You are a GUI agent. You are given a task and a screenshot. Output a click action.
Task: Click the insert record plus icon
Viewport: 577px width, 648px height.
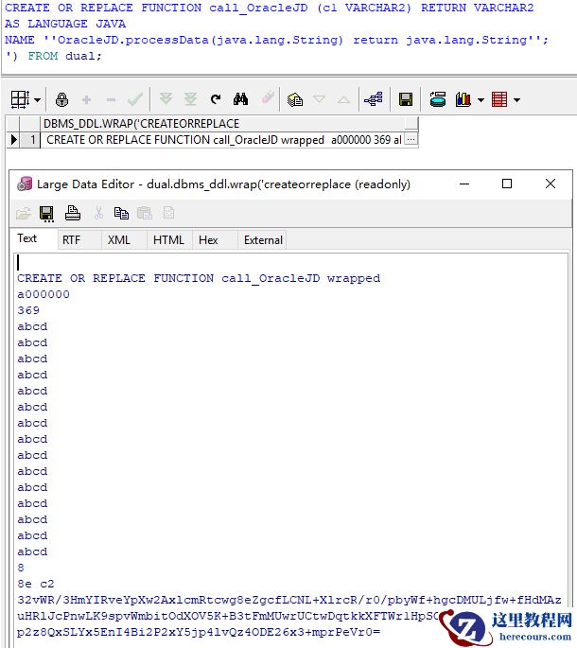click(86, 99)
